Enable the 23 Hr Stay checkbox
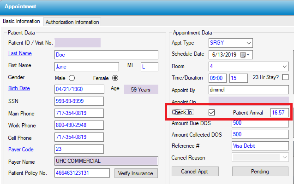This screenshot has height=184, width=294. pos(285,77)
